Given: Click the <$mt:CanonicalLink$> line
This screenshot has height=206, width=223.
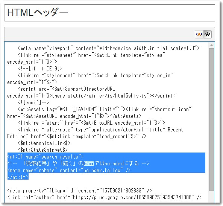Looking at the screenshot, I should pyautogui.click(x=44, y=143).
